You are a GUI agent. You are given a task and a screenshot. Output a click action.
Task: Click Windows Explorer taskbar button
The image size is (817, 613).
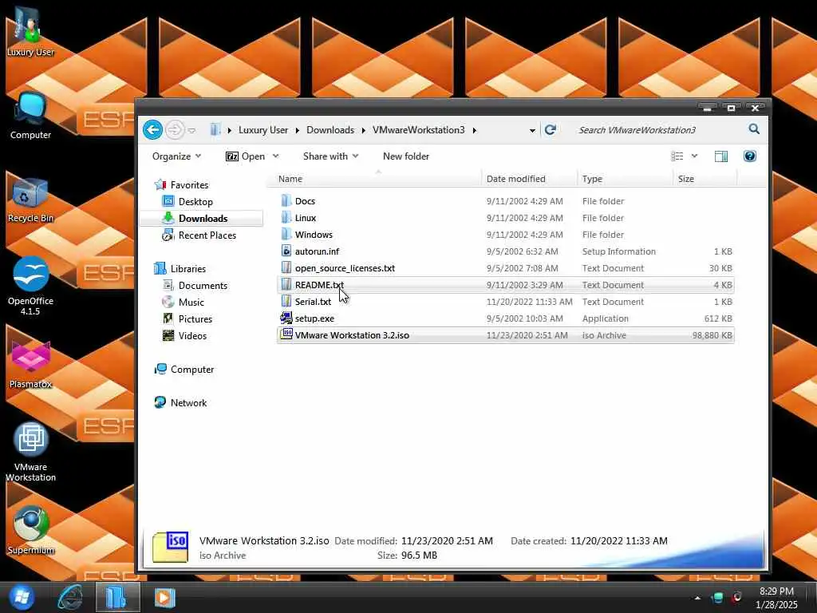[118, 597]
